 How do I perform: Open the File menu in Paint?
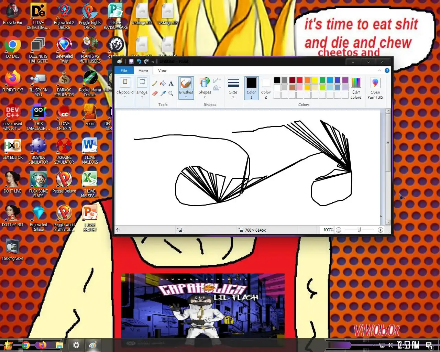pos(124,70)
